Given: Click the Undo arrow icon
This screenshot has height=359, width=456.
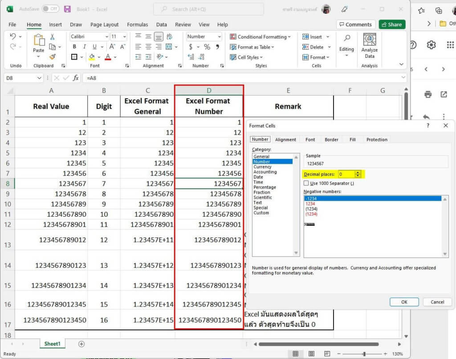Looking at the screenshot, I should tap(13, 36).
